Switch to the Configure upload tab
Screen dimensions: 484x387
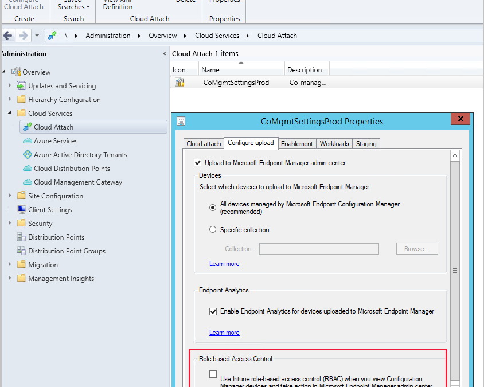251,143
